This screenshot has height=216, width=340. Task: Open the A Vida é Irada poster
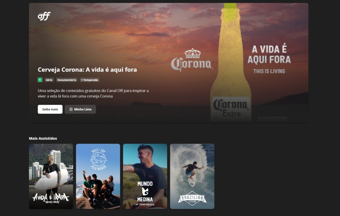pos(51,177)
